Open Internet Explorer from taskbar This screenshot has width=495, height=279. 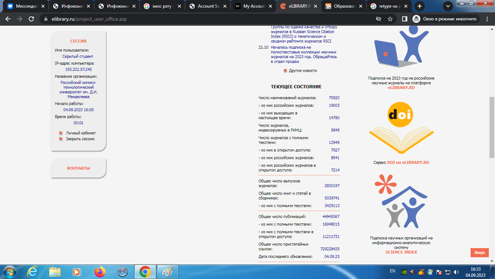pyautogui.click(x=32, y=271)
